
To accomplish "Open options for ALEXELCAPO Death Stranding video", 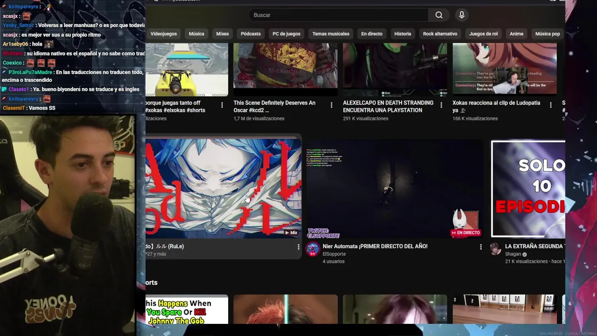I will (441, 105).
